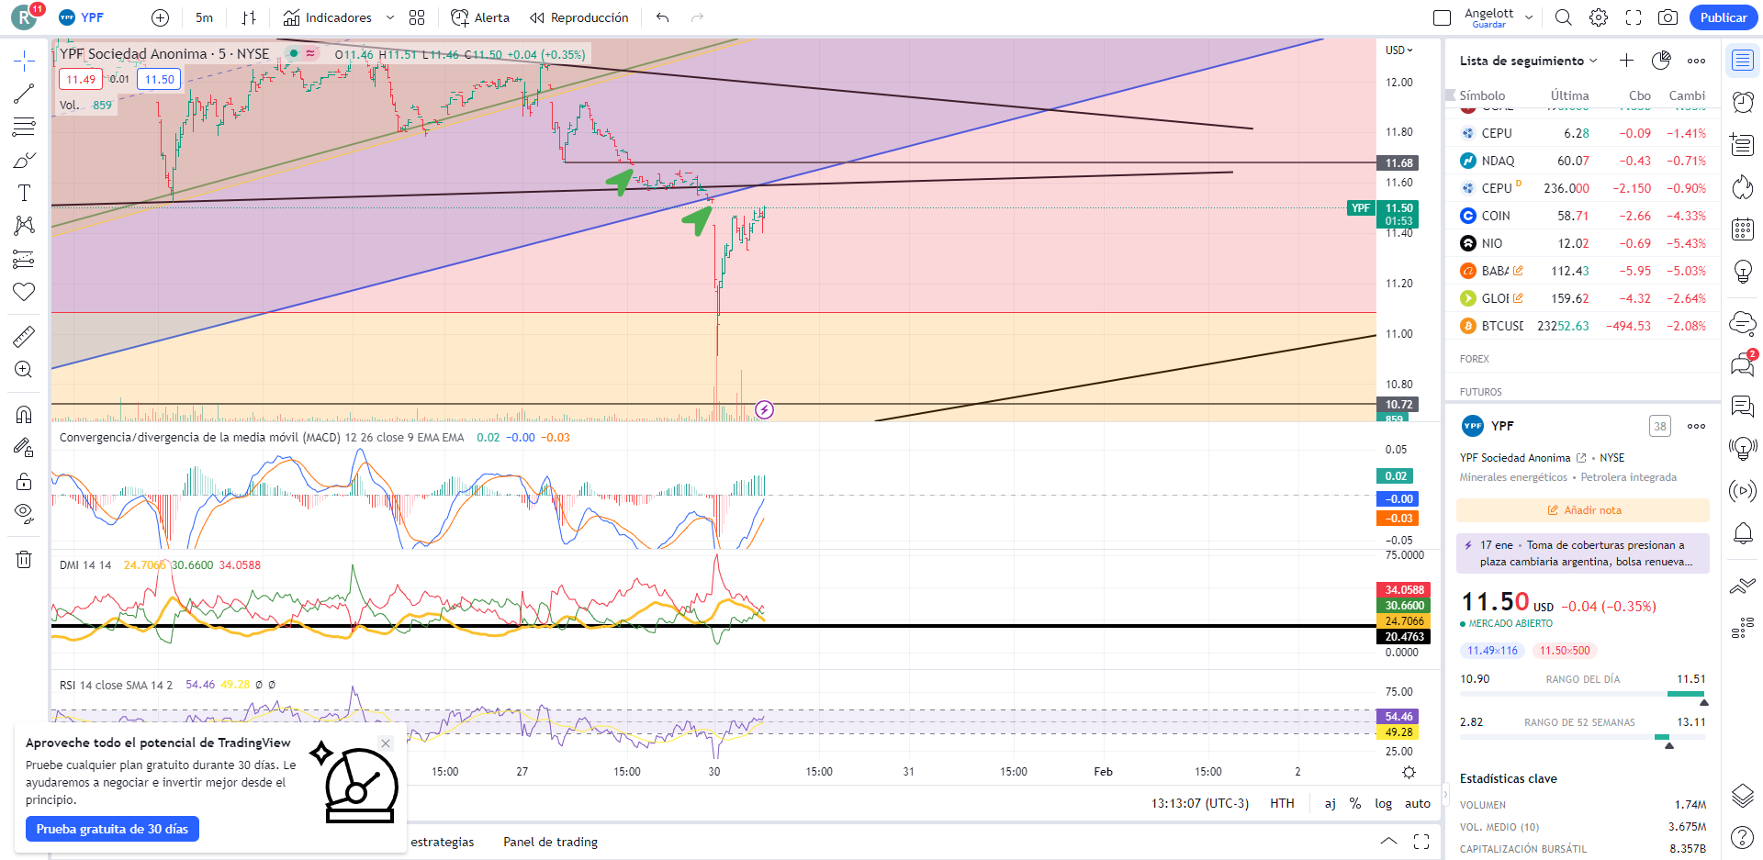Open the chart patterns tool
Viewport: 1763px width, 860px height.
tap(24, 226)
